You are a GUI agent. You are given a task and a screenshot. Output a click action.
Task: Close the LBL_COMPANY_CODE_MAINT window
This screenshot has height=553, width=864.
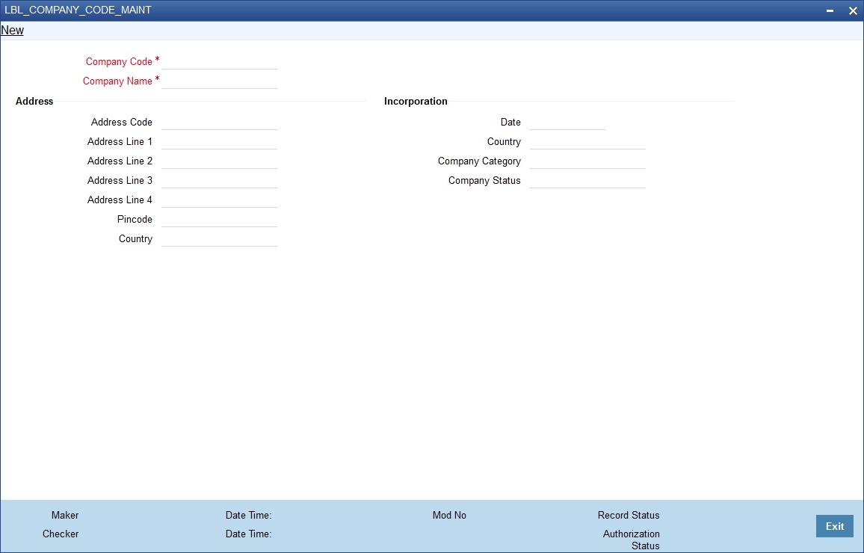tap(853, 10)
